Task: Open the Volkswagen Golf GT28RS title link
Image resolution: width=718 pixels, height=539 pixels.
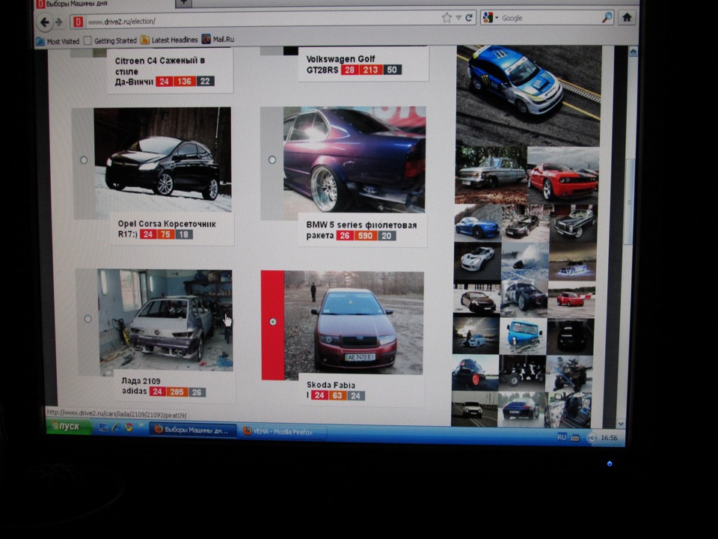Action: click(x=340, y=64)
